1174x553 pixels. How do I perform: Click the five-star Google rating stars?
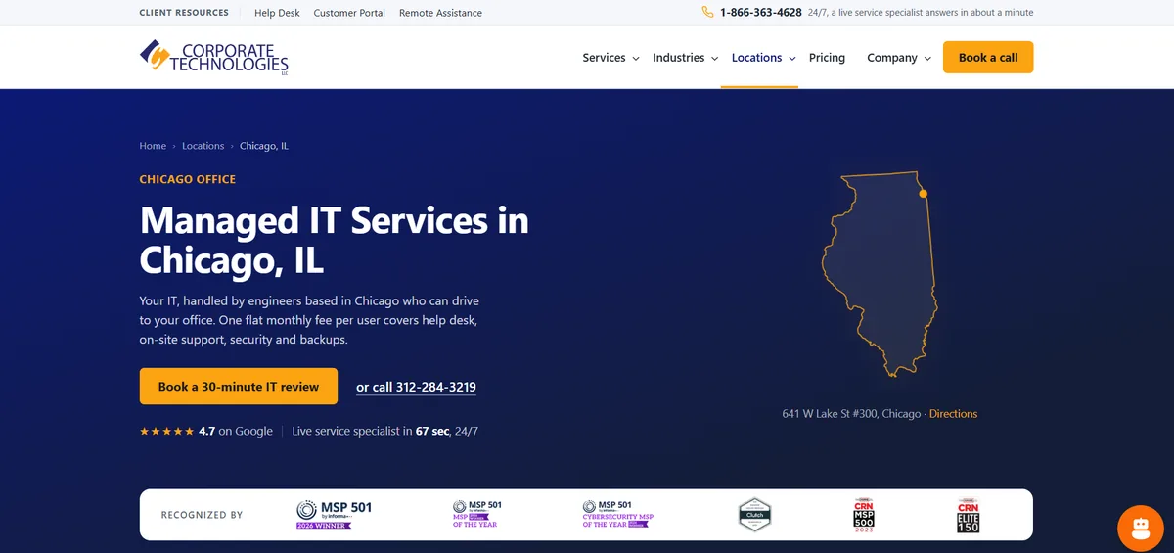tap(167, 431)
